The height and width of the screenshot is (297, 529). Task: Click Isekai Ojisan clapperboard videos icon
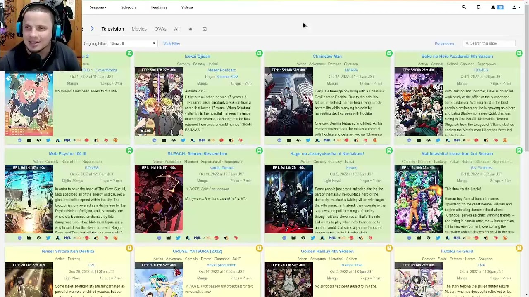pyautogui.click(x=164, y=140)
